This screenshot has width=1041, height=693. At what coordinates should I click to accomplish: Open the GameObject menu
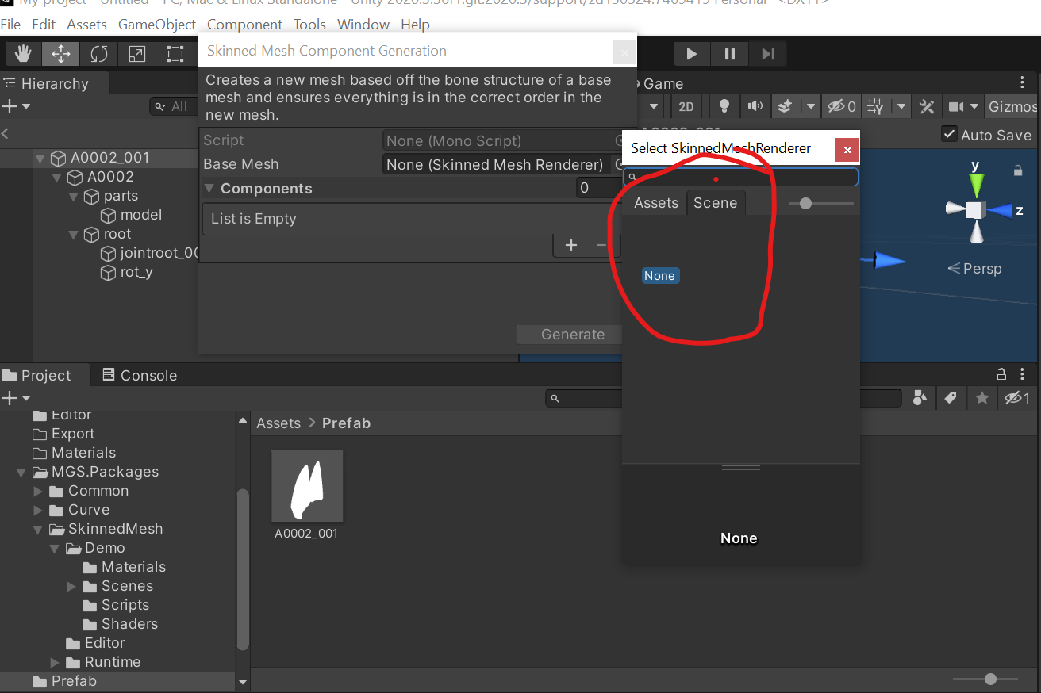[x=157, y=25]
